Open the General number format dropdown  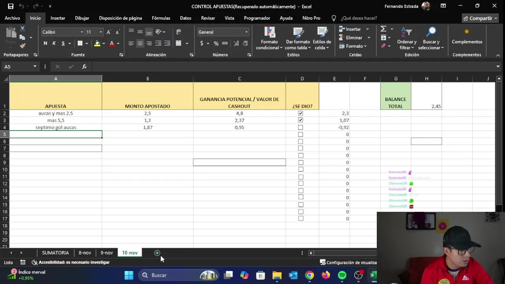(246, 32)
